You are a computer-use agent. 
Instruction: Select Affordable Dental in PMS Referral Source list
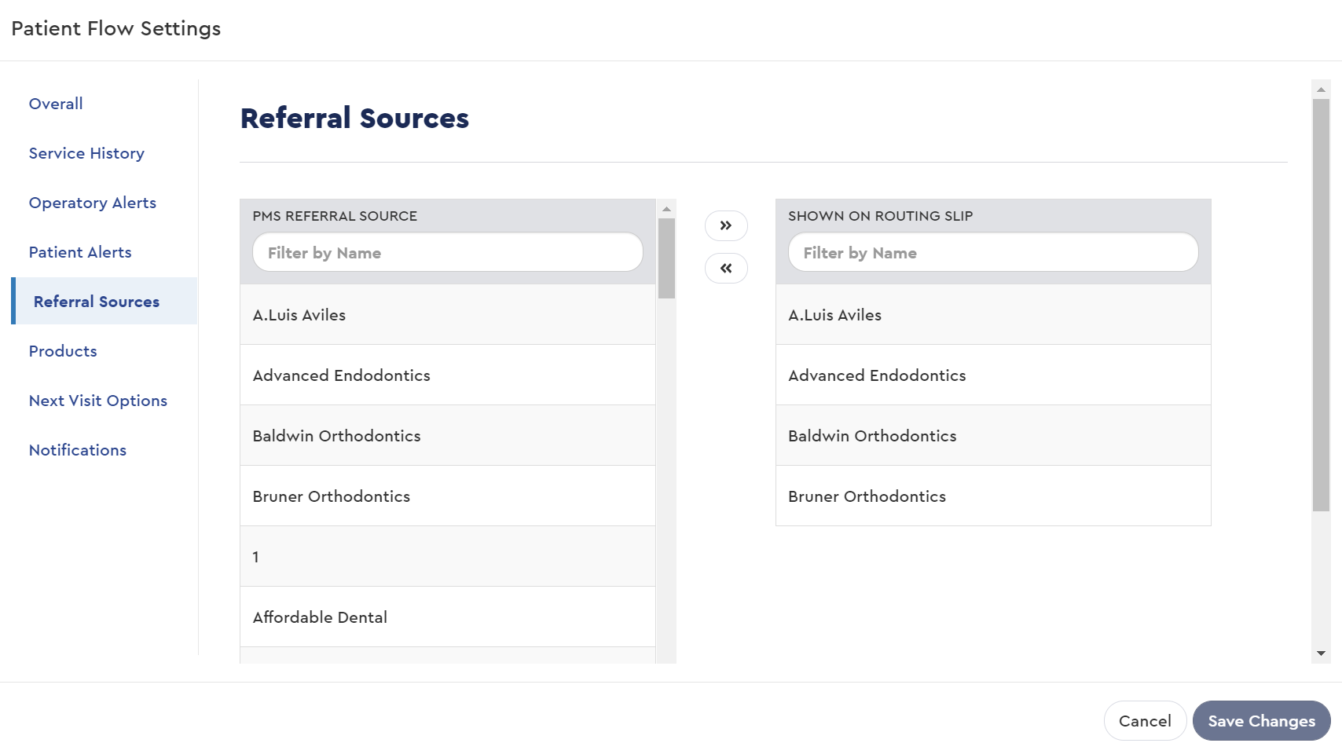coord(448,617)
